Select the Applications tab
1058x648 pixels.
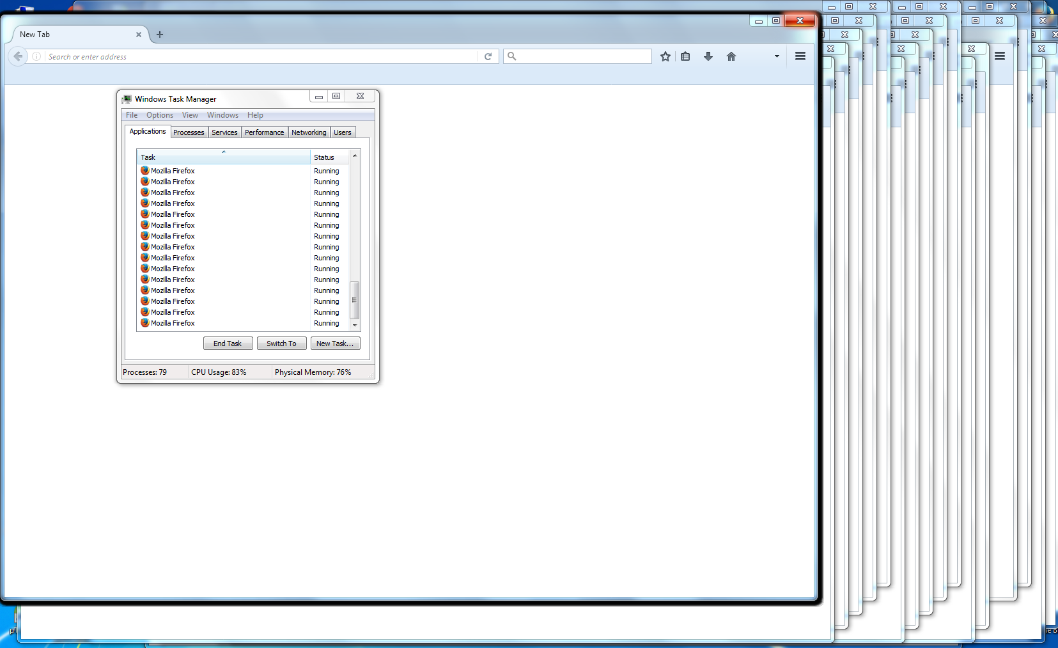pos(148,131)
